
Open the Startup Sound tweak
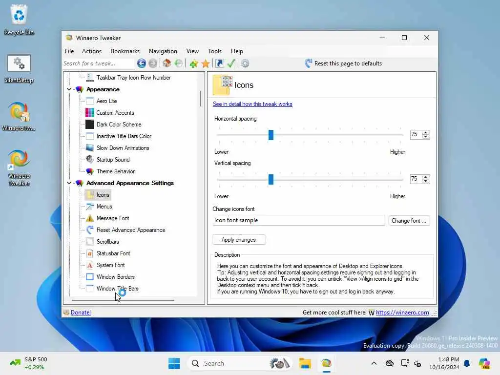tap(113, 160)
